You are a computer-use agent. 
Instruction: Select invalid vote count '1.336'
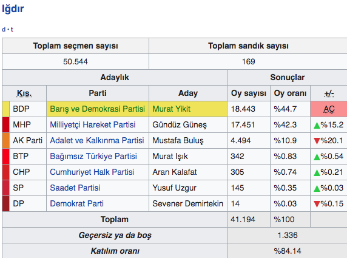[x=288, y=235]
